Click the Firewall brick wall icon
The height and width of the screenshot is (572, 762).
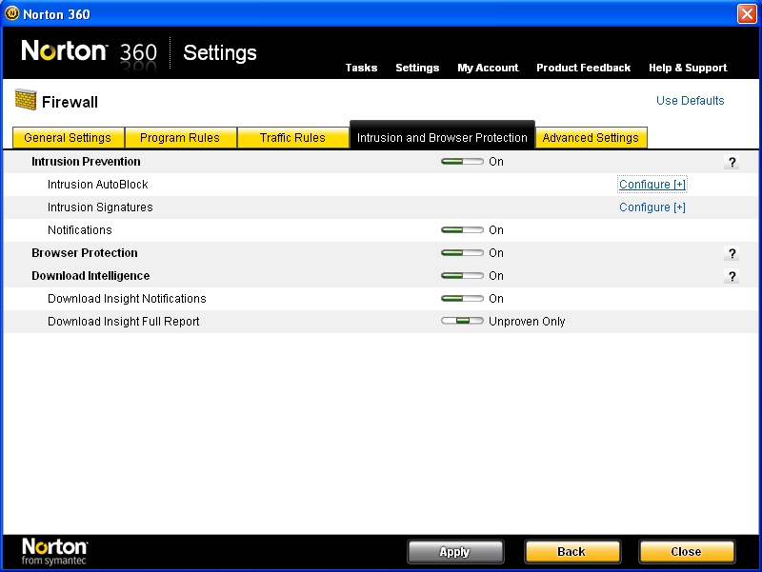pos(26,100)
